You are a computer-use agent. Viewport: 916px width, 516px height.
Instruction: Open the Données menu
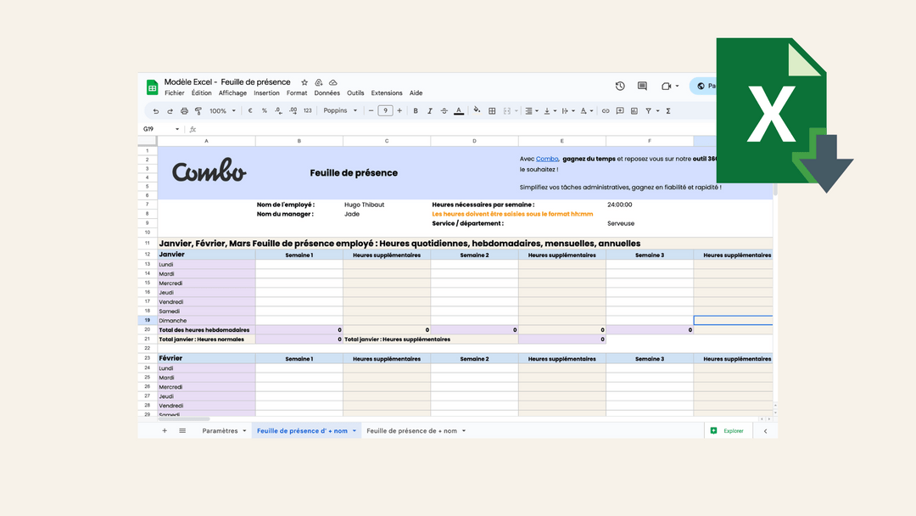tap(327, 93)
